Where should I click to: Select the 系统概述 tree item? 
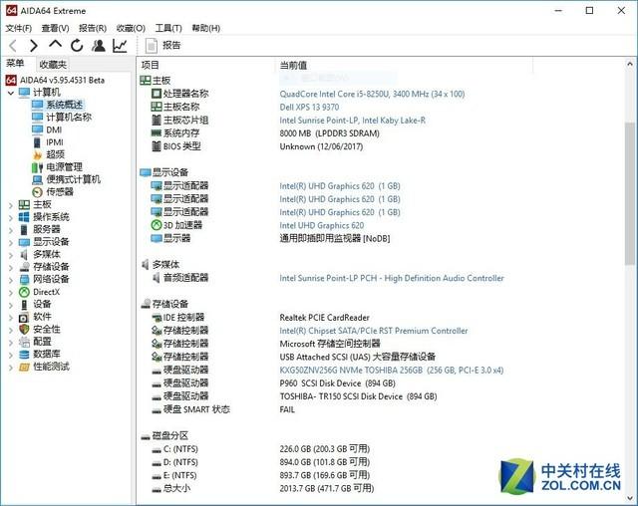[64, 105]
